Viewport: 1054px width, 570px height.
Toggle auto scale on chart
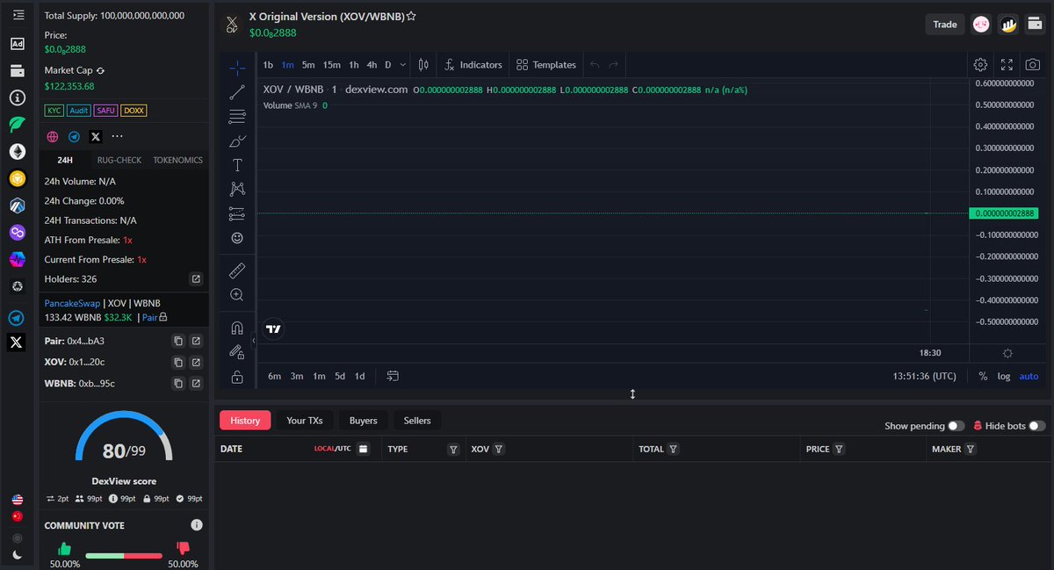coord(1029,376)
